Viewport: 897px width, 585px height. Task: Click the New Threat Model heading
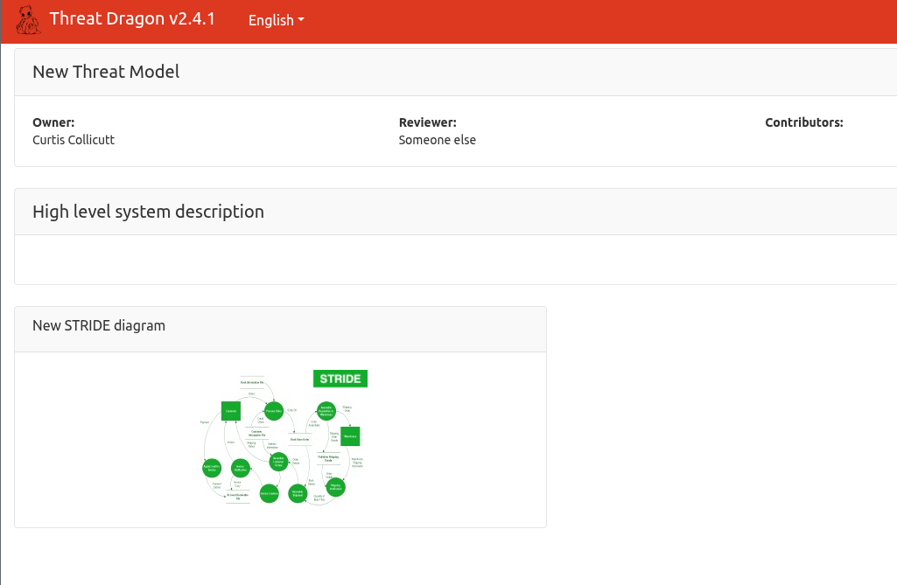coord(106,72)
